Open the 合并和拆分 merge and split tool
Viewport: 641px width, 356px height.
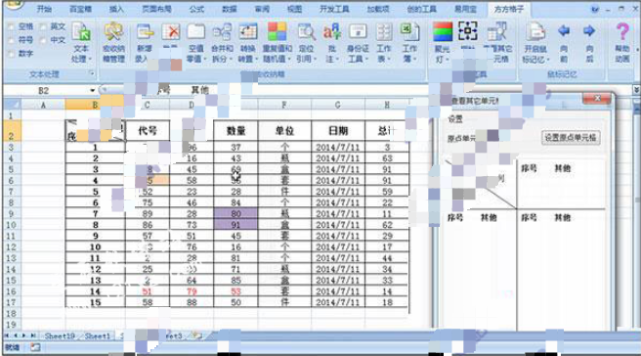pyautogui.click(x=222, y=43)
